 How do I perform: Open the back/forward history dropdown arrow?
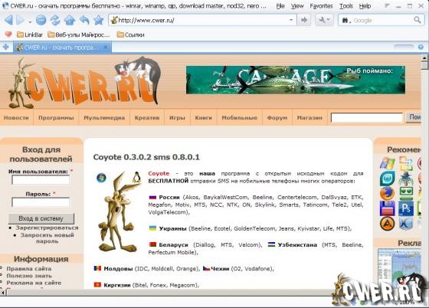pos(30,21)
